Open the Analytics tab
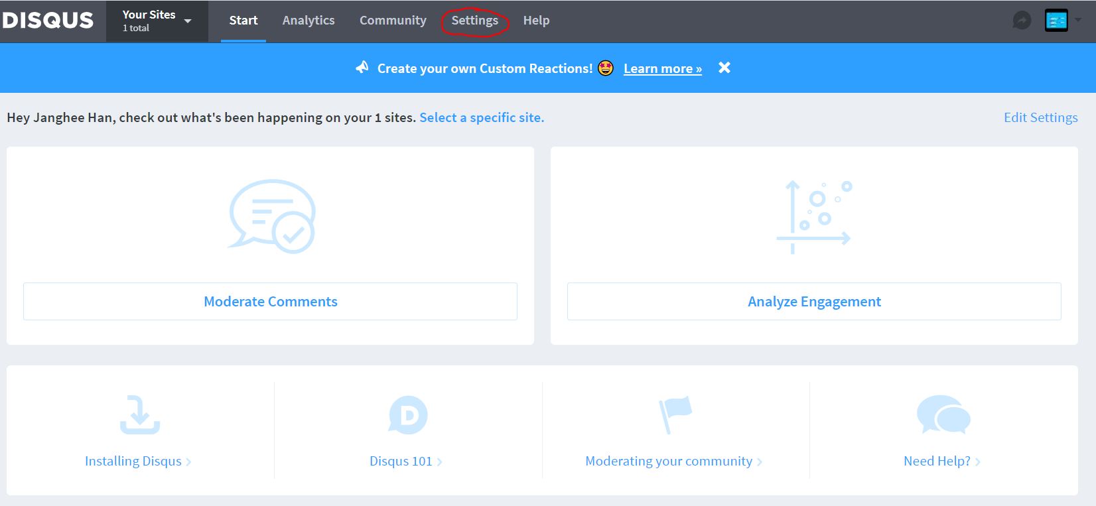 [308, 21]
